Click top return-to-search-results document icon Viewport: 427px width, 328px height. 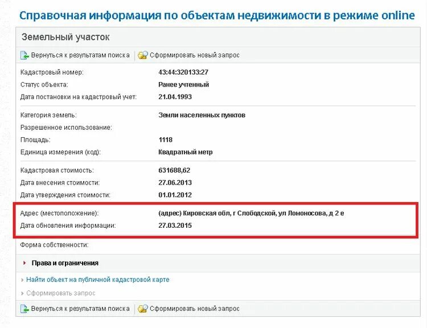[24, 55]
